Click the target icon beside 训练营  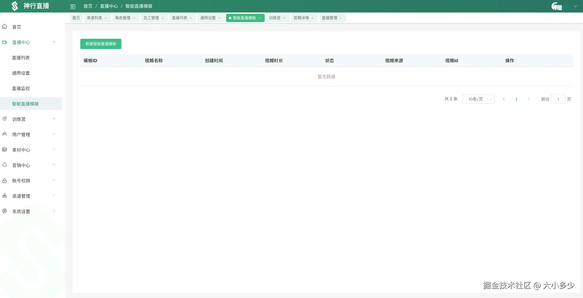4,119
